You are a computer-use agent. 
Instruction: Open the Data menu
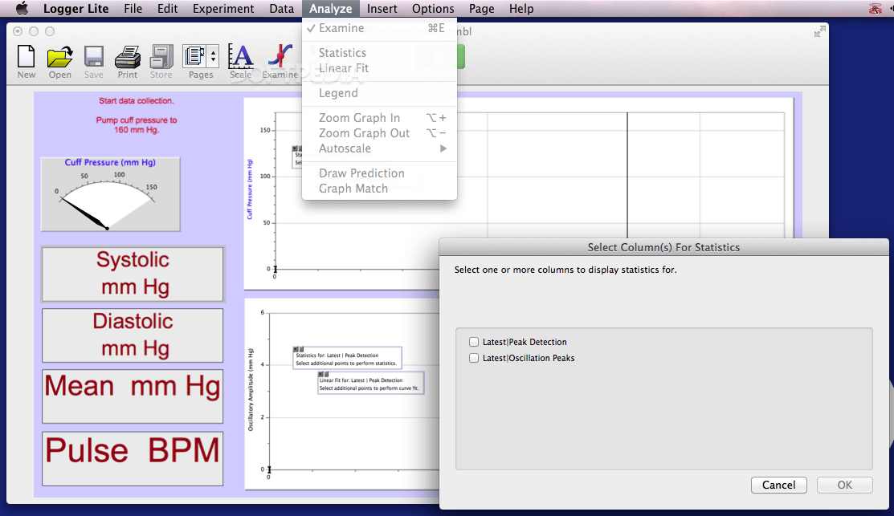[281, 9]
